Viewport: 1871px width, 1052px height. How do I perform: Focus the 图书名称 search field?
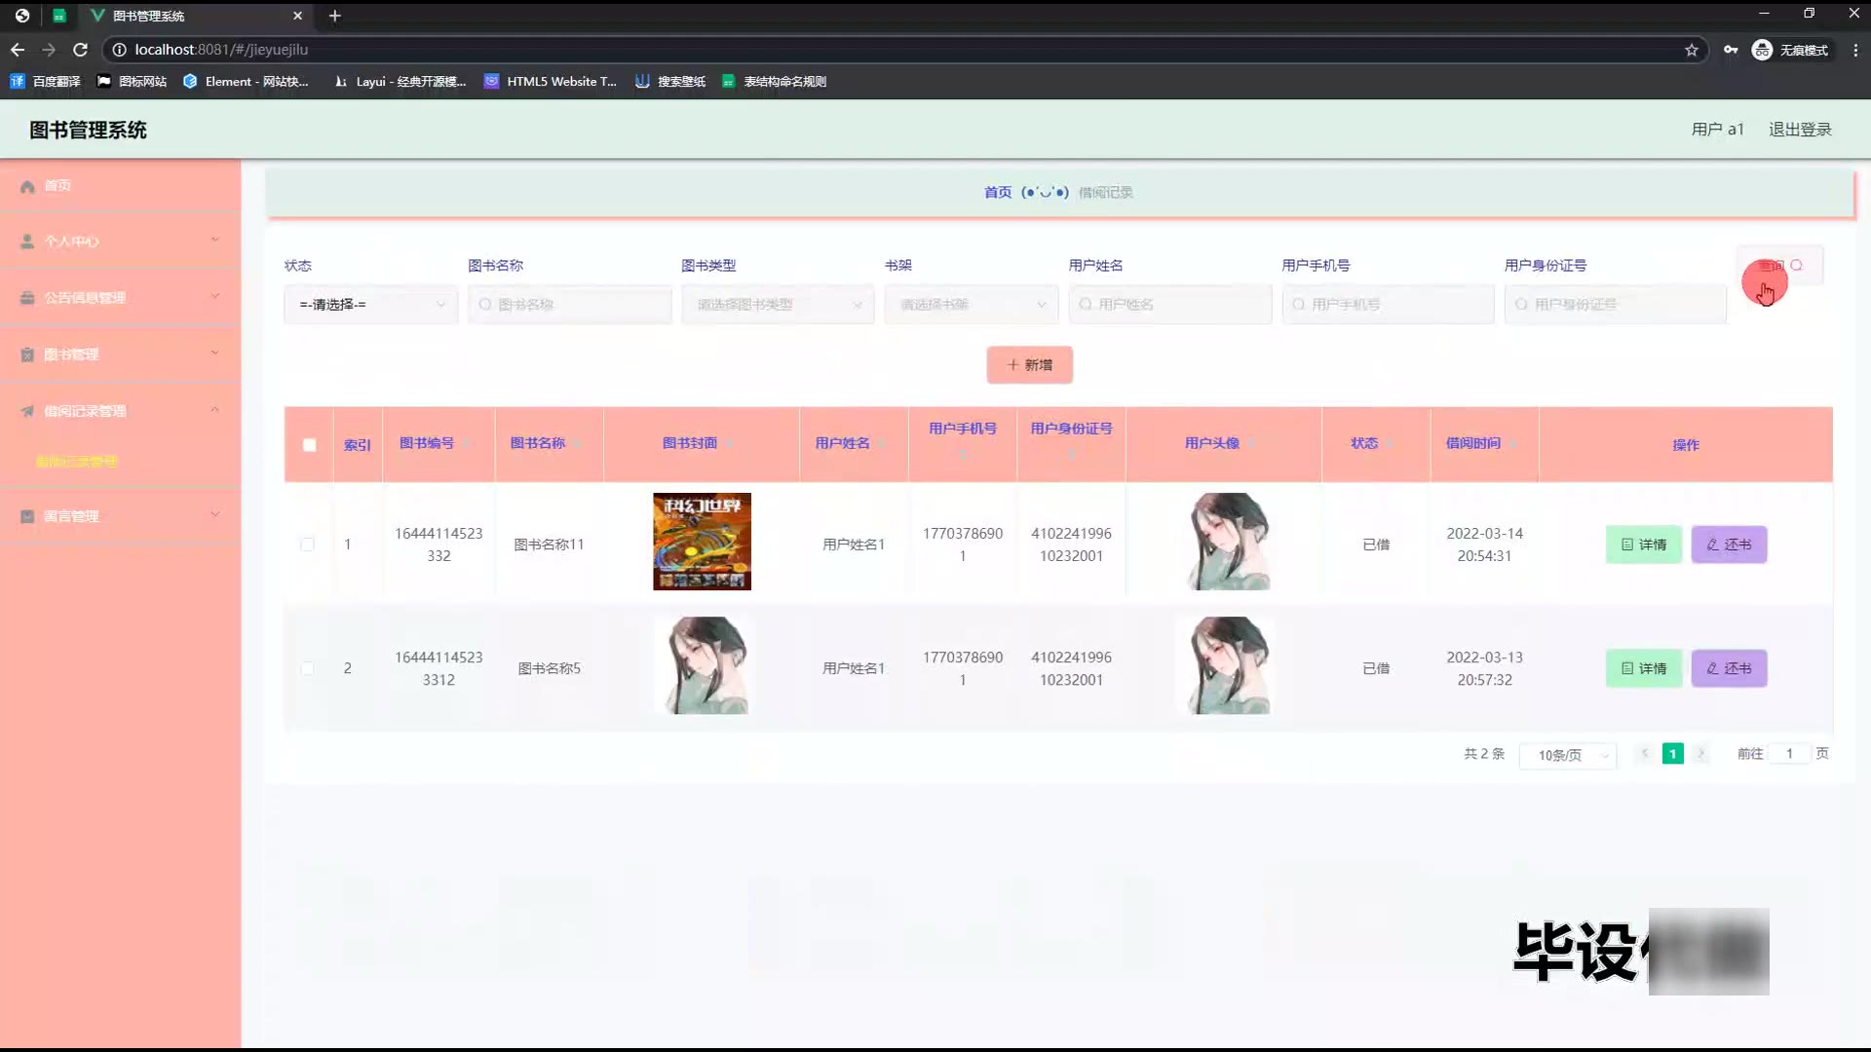[x=569, y=305]
